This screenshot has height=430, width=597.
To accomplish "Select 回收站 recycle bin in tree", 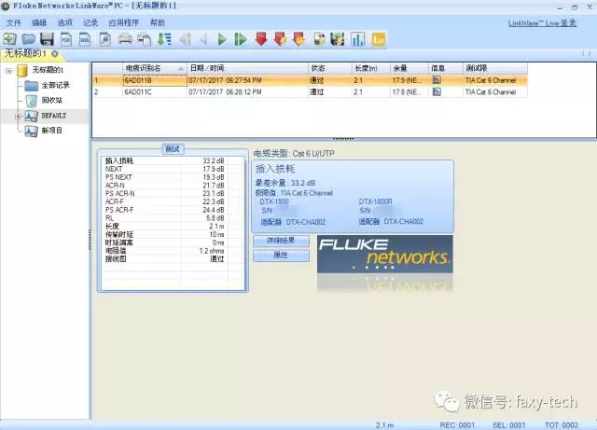I will click(x=52, y=100).
